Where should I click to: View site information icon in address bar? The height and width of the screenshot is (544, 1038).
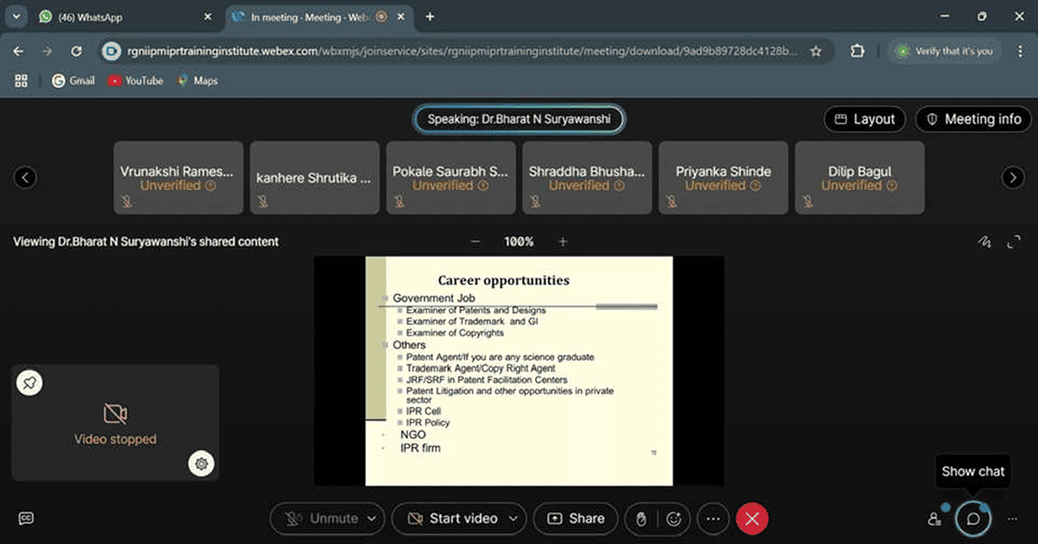(x=111, y=51)
